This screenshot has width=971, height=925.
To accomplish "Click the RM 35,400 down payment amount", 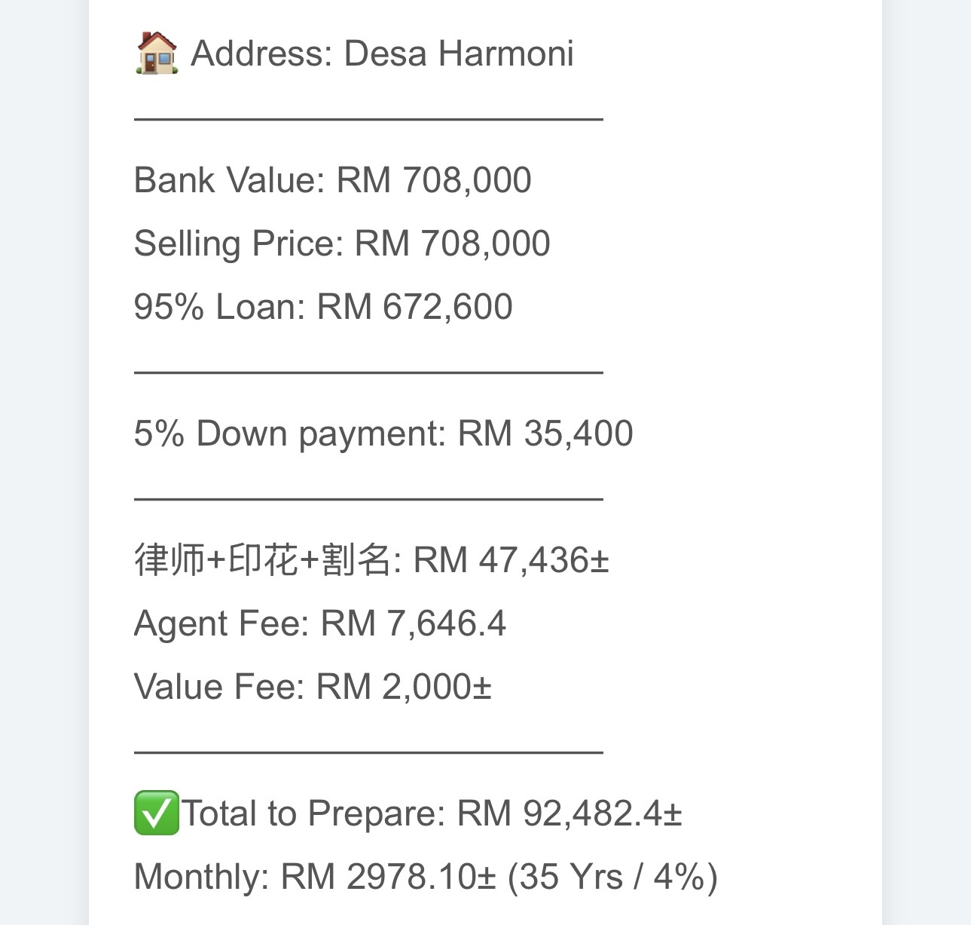I will tap(545, 434).
